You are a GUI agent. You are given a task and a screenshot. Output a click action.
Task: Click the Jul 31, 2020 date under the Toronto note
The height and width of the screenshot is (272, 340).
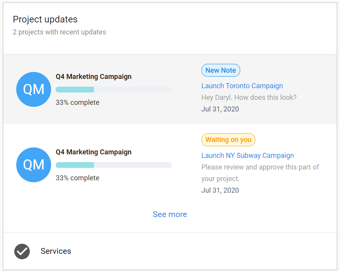[x=220, y=109]
